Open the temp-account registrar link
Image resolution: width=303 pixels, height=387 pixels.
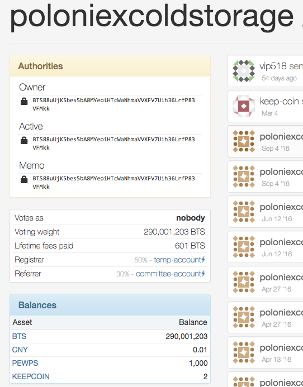click(177, 260)
